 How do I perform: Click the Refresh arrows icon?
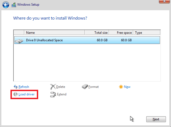(16, 87)
